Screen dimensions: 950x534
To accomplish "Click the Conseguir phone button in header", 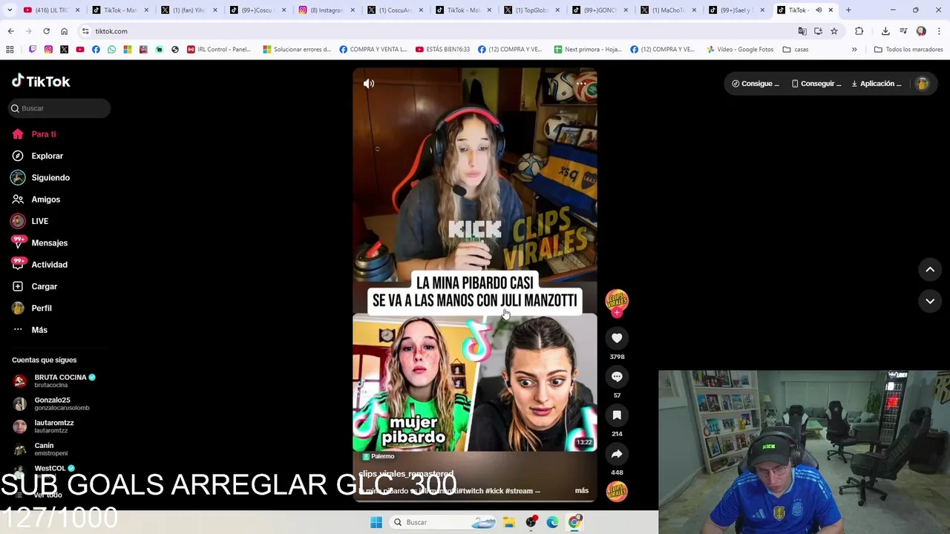I will [x=816, y=84].
